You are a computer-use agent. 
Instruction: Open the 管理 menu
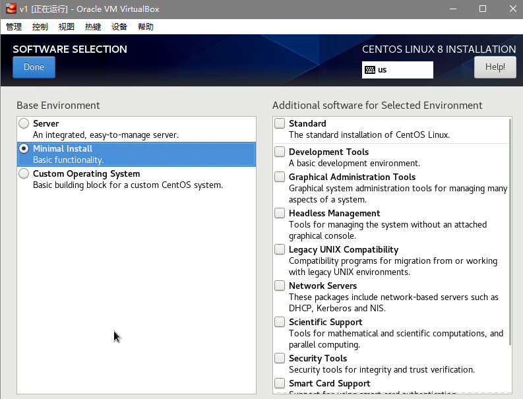coord(14,26)
